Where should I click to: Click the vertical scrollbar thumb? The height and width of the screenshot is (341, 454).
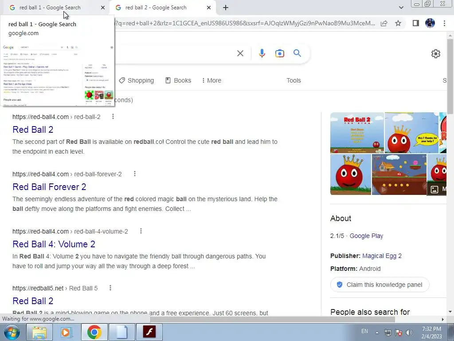click(x=450, y=76)
